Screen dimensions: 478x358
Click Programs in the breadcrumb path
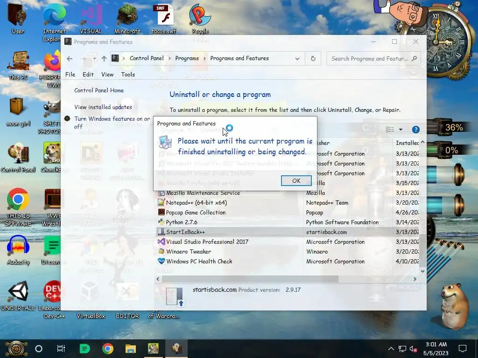(187, 58)
